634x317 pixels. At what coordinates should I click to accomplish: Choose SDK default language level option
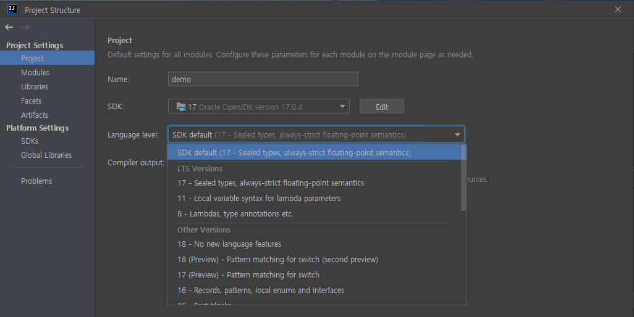(314, 152)
